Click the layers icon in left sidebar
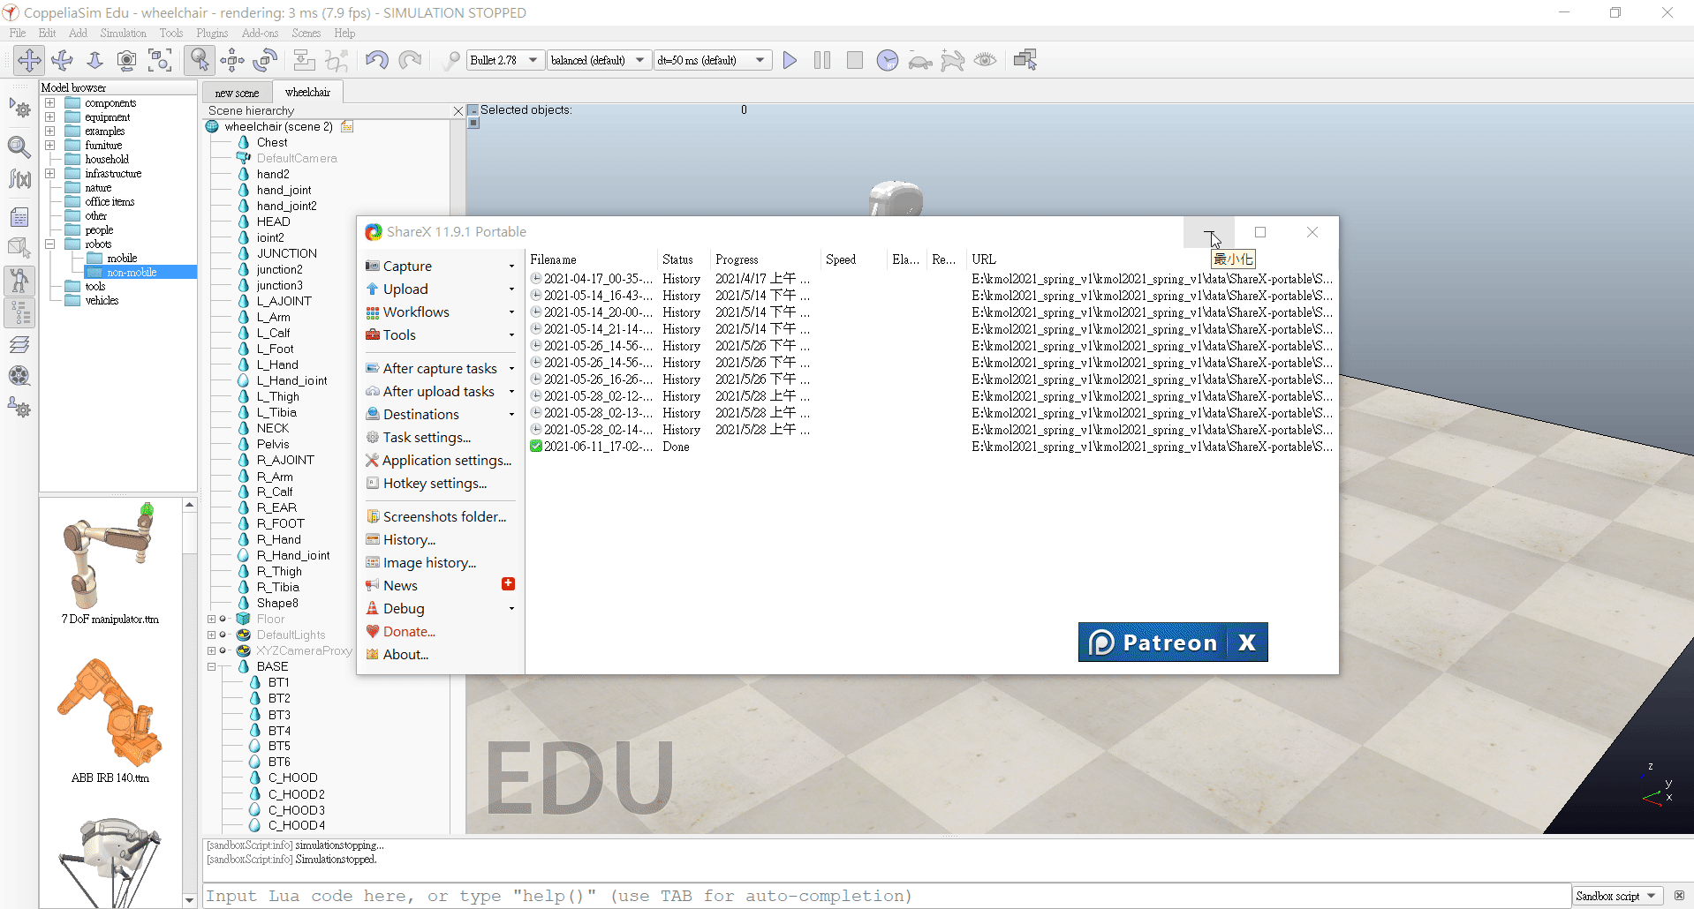The height and width of the screenshot is (909, 1694). point(19,345)
